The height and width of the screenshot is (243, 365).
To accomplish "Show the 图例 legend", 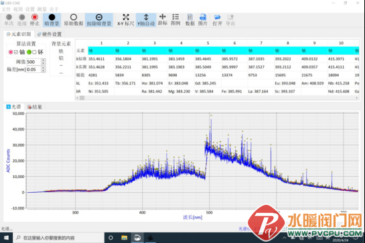I will tap(175, 20).
